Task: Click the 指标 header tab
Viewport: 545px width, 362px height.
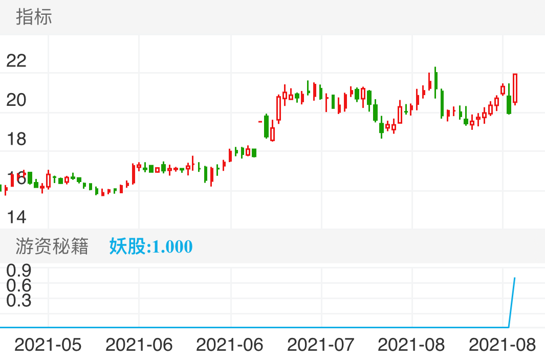Action: [34, 17]
